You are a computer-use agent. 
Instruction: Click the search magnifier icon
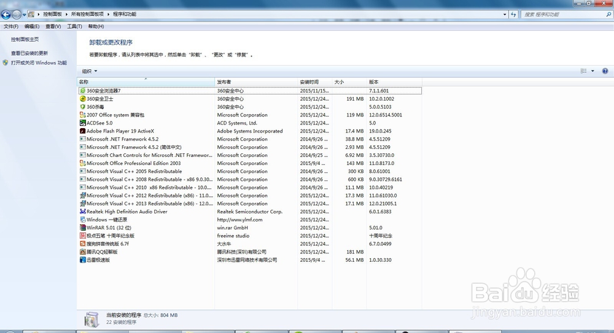pos(608,15)
